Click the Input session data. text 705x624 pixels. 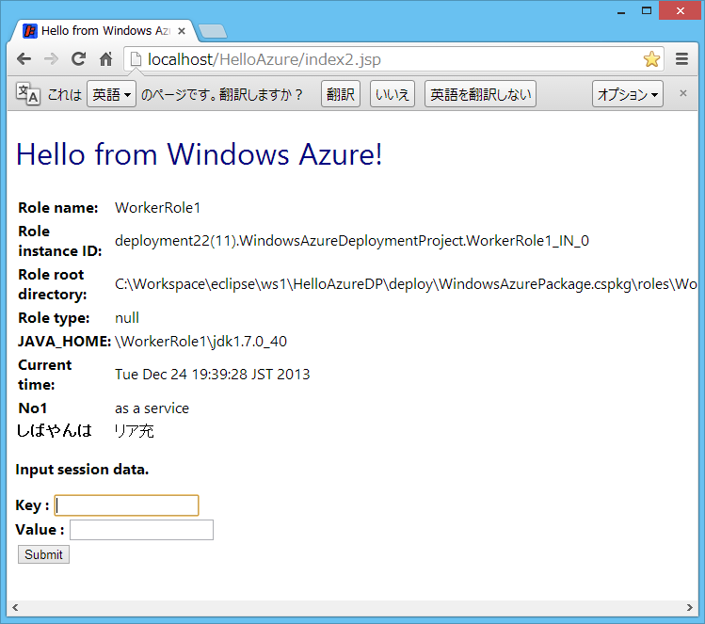[82, 470]
